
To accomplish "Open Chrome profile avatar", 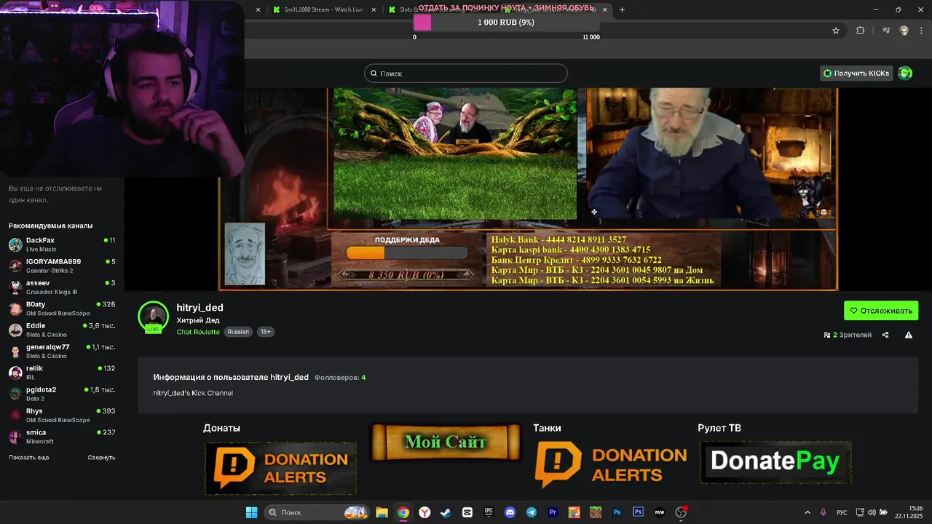I will click(904, 31).
